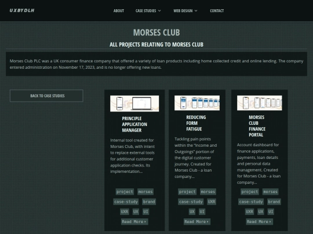Viewport: 313px width, 234px height.
Task: Read More on Principle Application Manager card
Action: coord(134,222)
